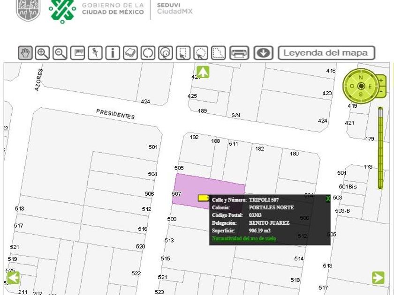Click lot number 189 on the map
The height and width of the screenshot is (295, 394).
click(202, 111)
